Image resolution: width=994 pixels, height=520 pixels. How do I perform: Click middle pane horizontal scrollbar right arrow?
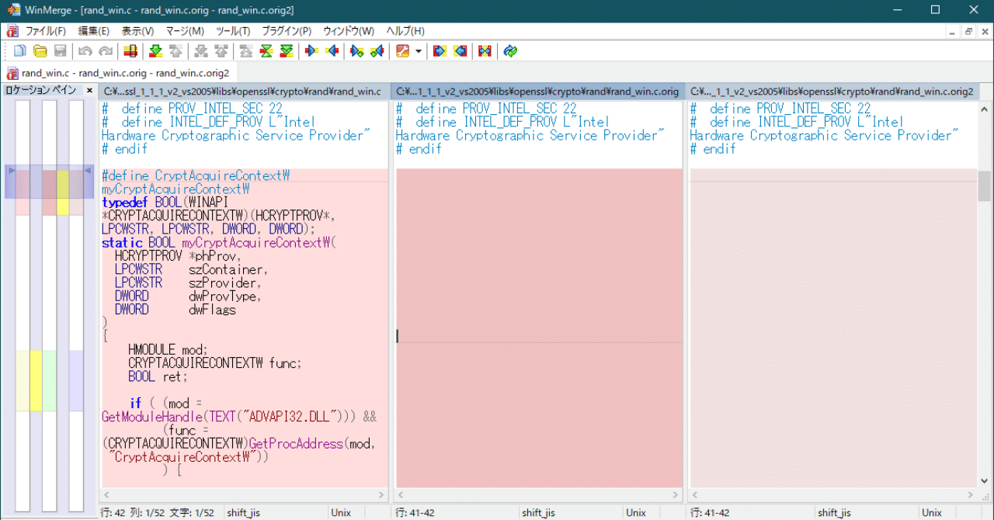click(x=676, y=494)
